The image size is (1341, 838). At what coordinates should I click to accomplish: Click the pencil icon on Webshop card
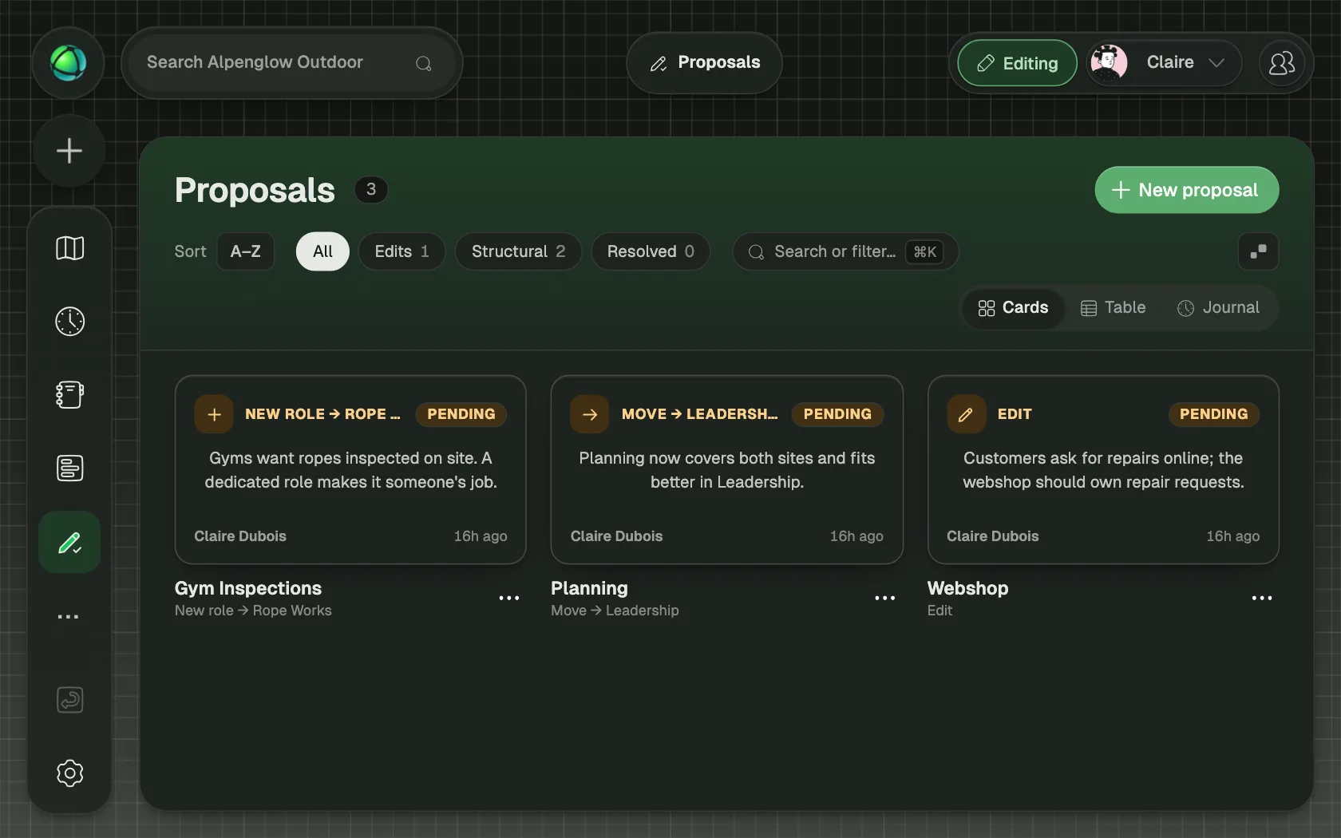[x=966, y=414]
